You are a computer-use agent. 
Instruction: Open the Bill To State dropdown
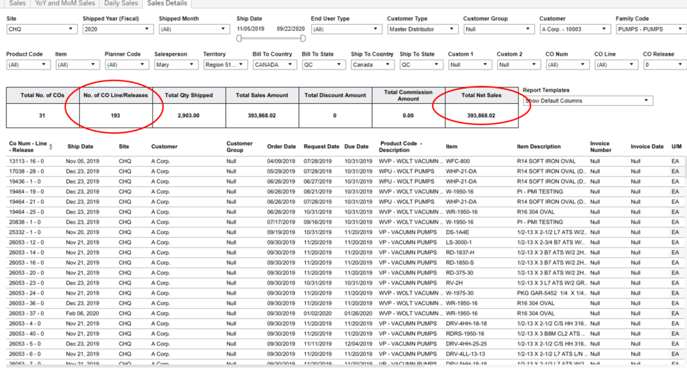[324, 65]
